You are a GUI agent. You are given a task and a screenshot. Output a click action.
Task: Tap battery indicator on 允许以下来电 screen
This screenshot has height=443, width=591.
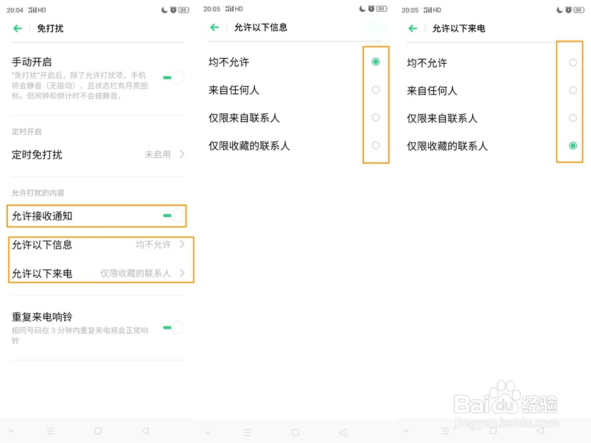tap(579, 10)
